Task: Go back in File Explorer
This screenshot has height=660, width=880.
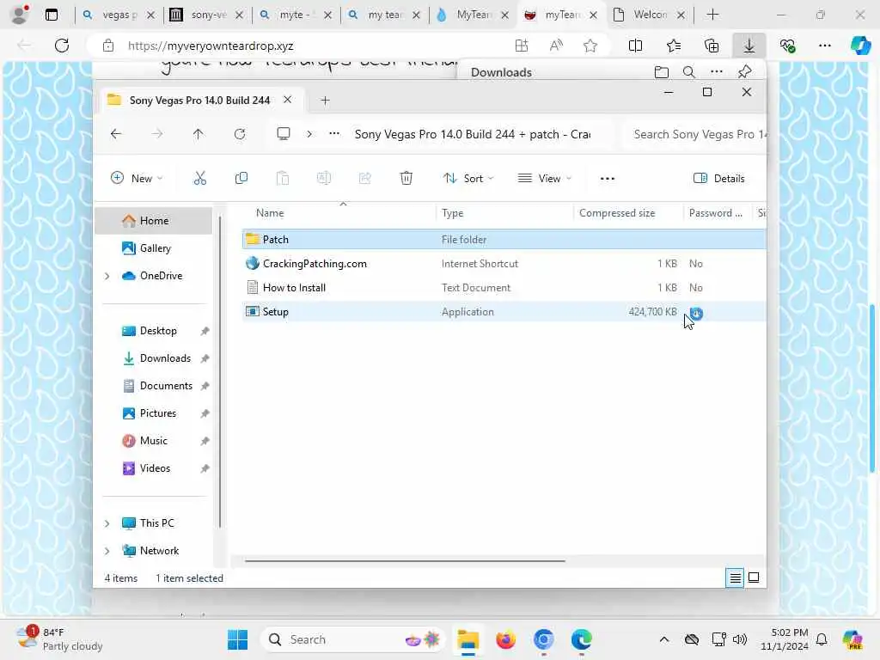Action: click(x=116, y=134)
